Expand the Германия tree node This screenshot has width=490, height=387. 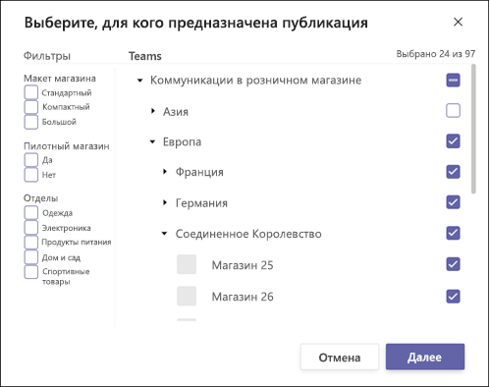coord(165,202)
